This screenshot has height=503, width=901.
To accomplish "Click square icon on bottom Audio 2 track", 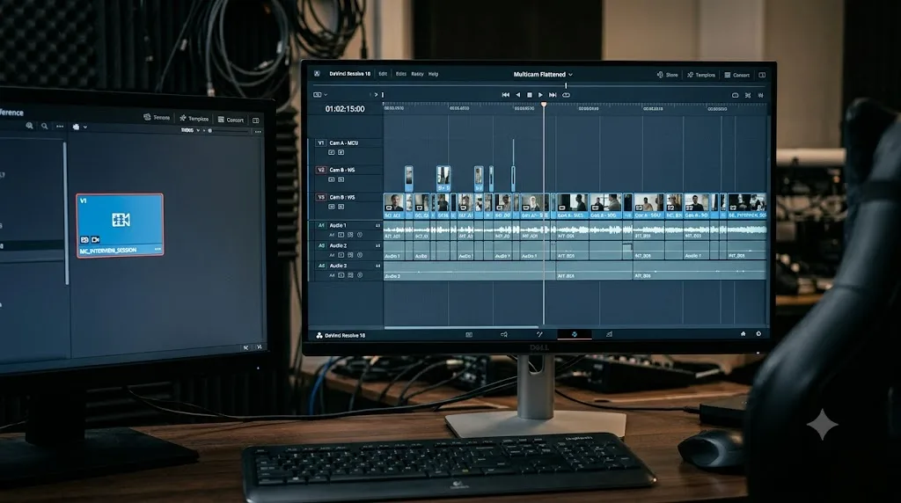I will (x=341, y=275).
